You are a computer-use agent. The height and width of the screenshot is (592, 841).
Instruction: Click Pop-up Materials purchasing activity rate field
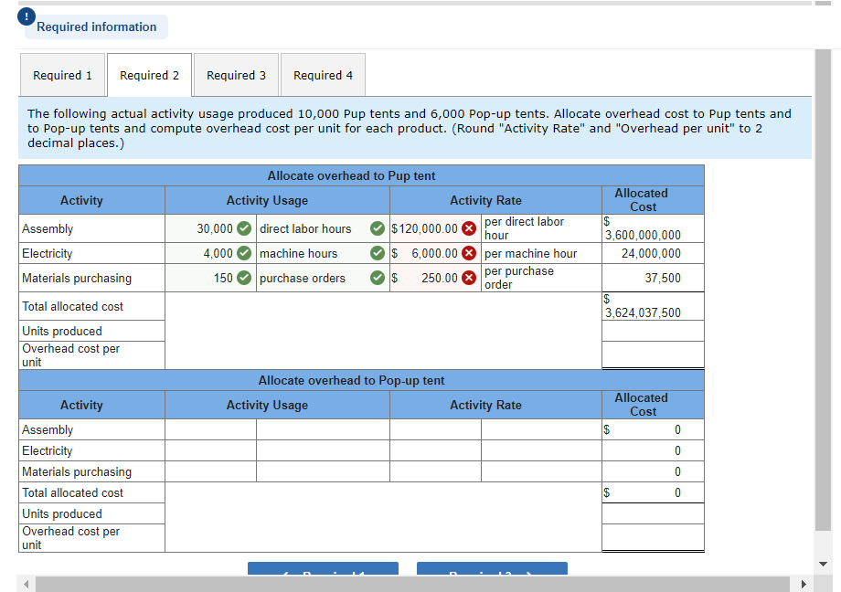click(435, 471)
